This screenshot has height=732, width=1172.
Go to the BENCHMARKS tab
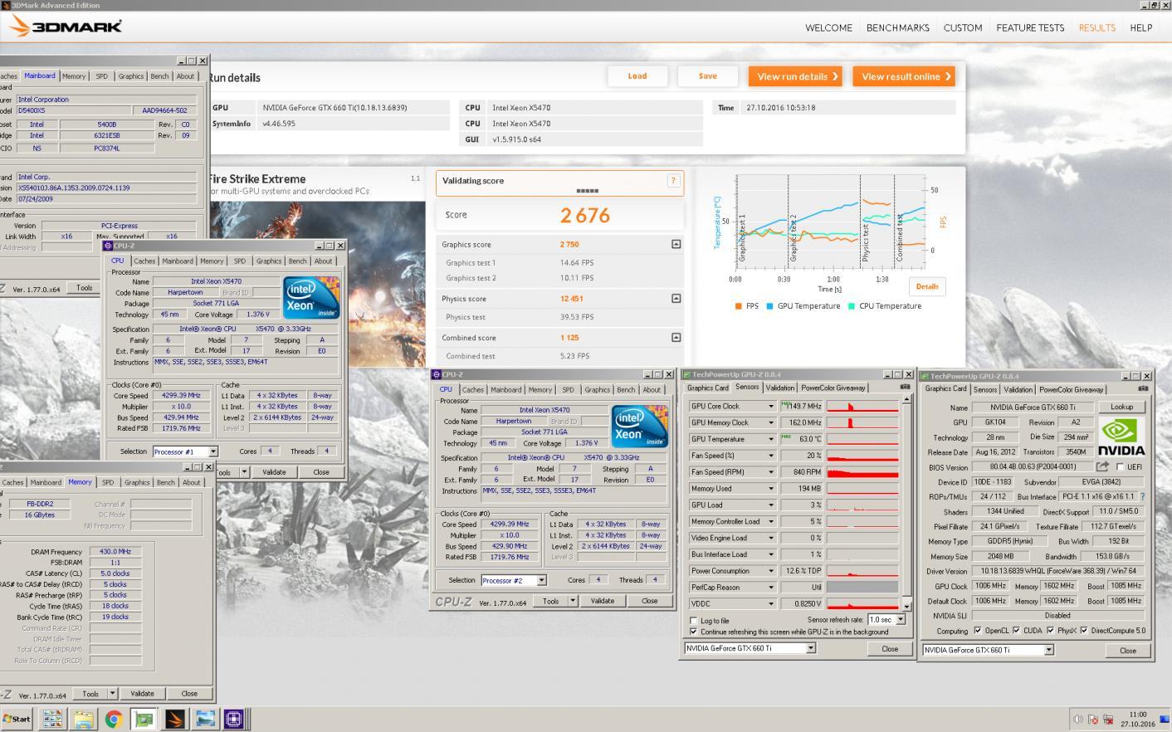point(897,27)
